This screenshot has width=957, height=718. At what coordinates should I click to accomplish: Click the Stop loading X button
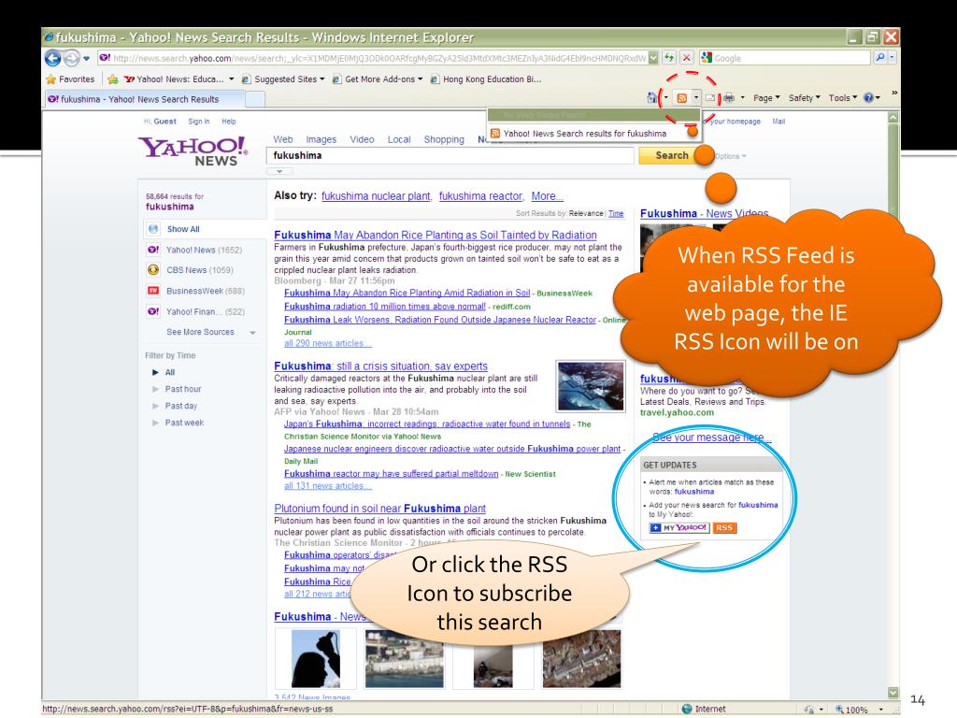click(x=687, y=57)
